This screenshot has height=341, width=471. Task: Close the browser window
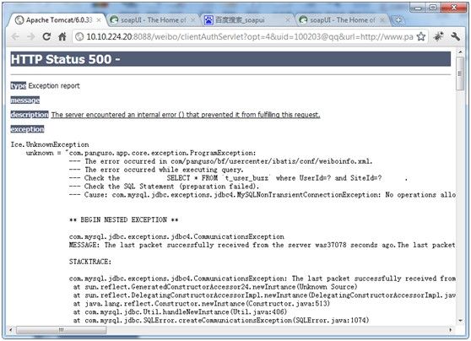click(453, 8)
